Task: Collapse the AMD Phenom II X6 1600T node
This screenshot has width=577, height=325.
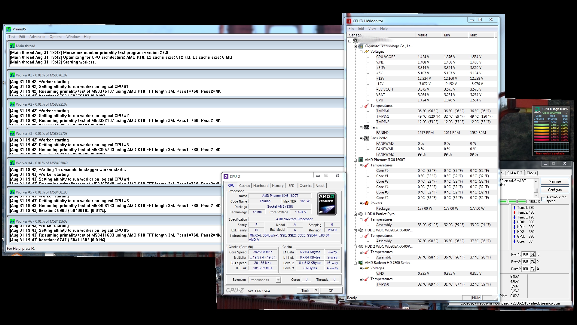Action: (x=355, y=160)
